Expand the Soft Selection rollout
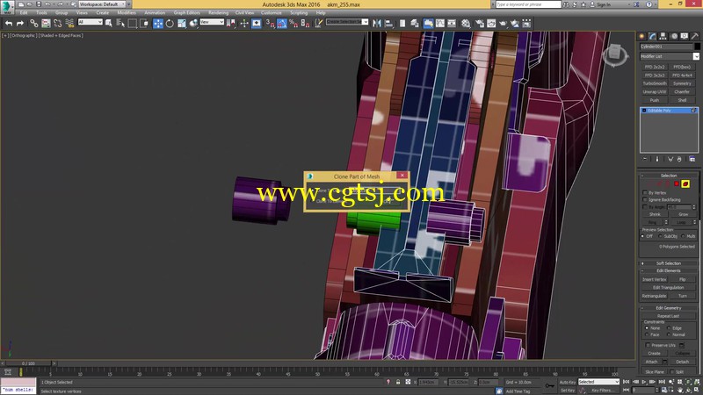Viewport: 703px width, 395px height. click(x=669, y=263)
